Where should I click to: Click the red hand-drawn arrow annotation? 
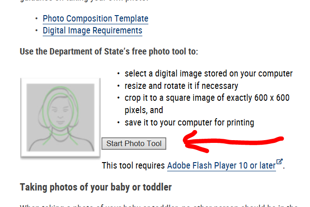tap(233, 142)
